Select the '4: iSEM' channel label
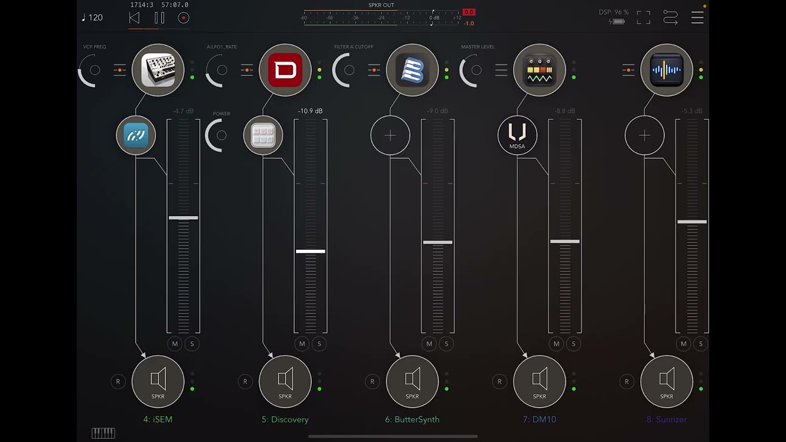This screenshot has height=442, width=786. [158, 420]
